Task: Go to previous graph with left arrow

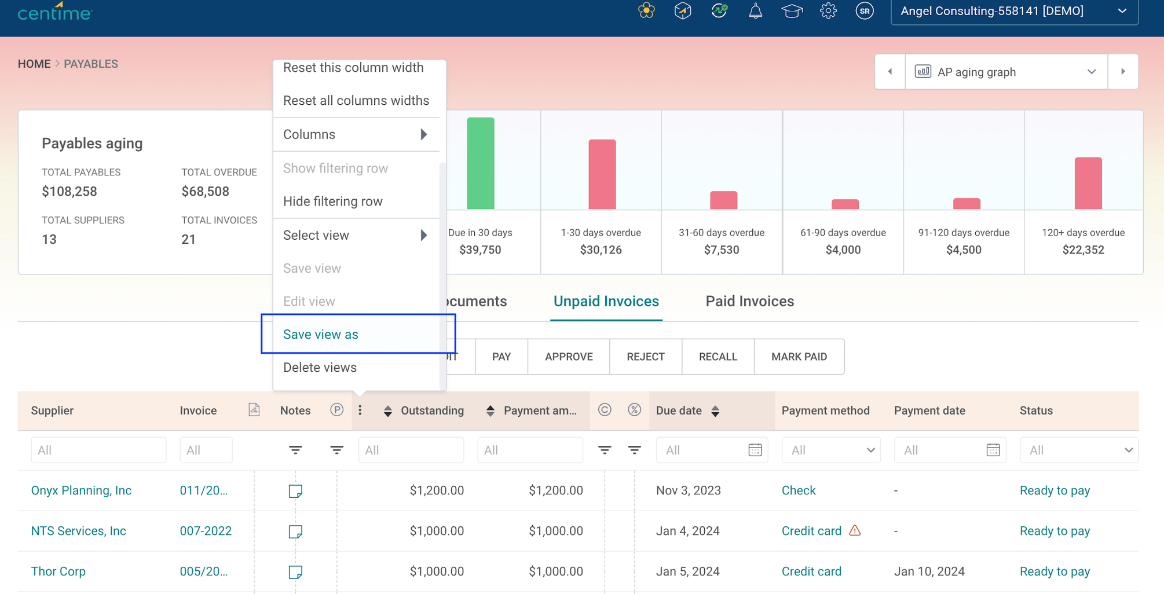Action: point(890,72)
